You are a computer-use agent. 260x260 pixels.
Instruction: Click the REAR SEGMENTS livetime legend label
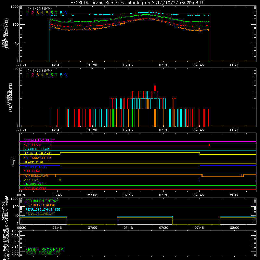click(43, 253)
